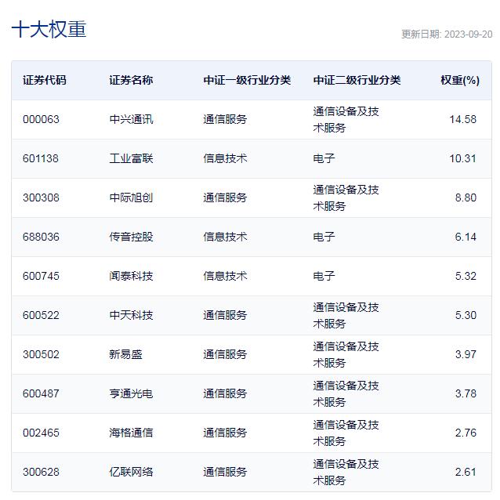Select stock code 600487
Viewport: 500px width, 500px height.
tap(41, 394)
